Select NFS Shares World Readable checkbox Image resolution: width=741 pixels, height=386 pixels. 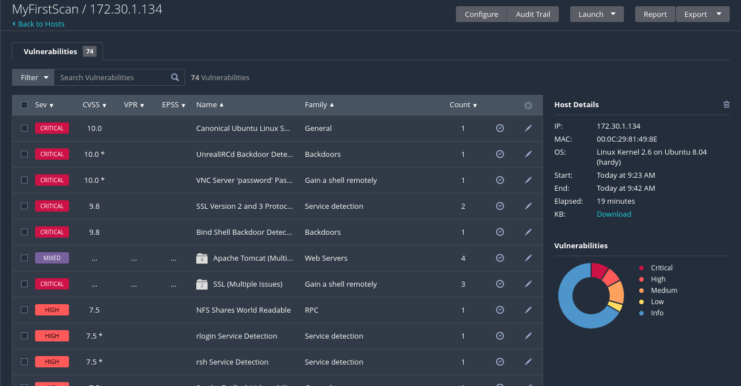coord(24,310)
